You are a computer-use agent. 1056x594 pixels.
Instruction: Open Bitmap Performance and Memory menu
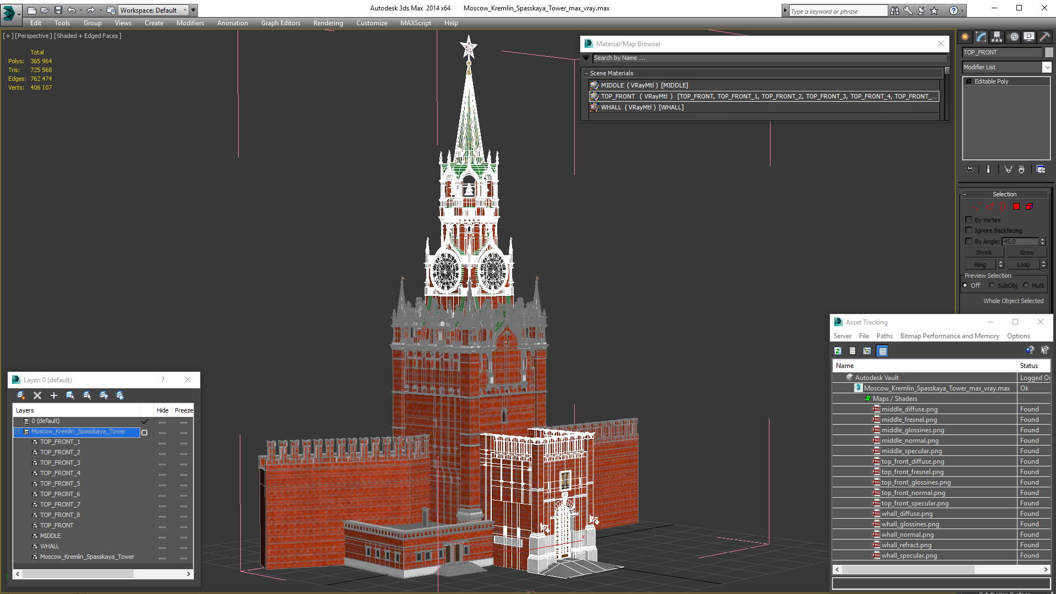[x=950, y=336]
